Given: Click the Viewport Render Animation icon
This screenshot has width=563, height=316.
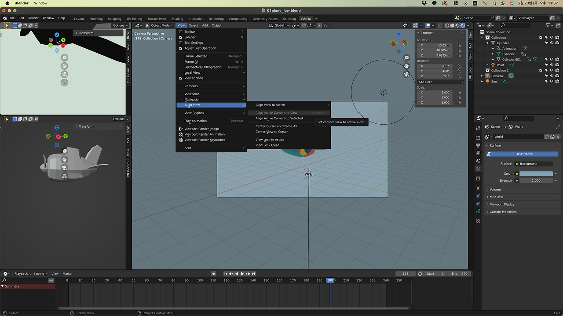Looking at the screenshot, I should point(181,134).
